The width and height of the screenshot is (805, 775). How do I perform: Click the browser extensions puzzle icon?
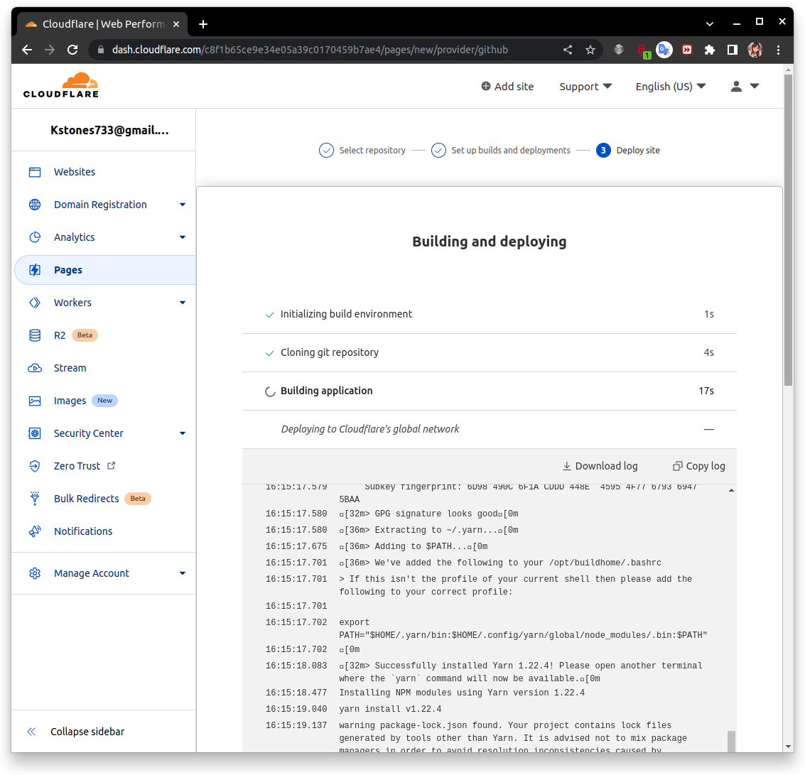tap(711, 50)
